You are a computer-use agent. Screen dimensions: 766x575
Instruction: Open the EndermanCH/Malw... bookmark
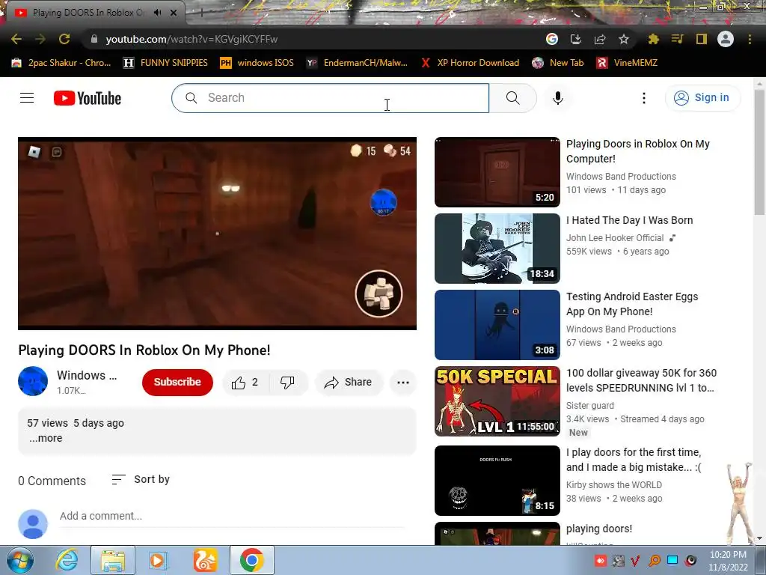pos(357,63)
